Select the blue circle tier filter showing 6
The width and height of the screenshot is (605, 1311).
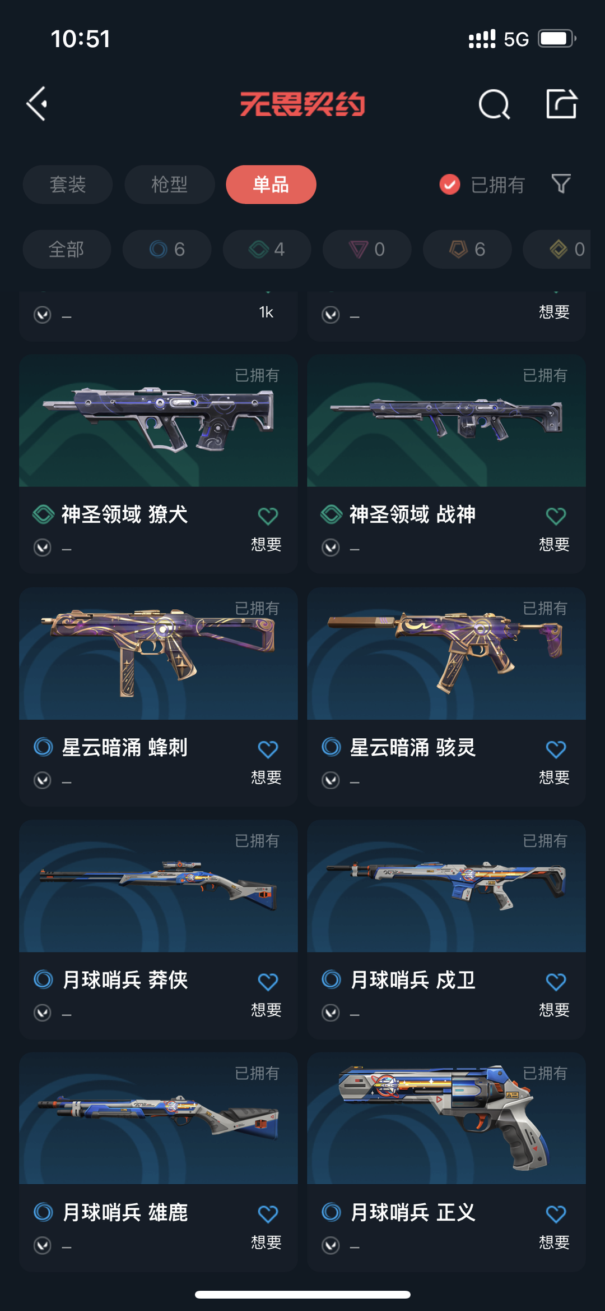point(167,249)
